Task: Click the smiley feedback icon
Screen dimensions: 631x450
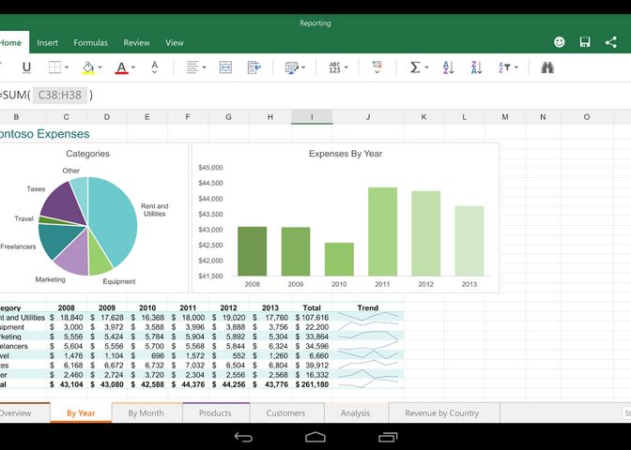Action: click(x=560, y=42)
